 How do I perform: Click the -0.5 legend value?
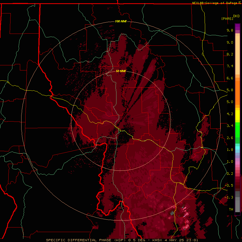pyautogui.click(x=229, y=186)
